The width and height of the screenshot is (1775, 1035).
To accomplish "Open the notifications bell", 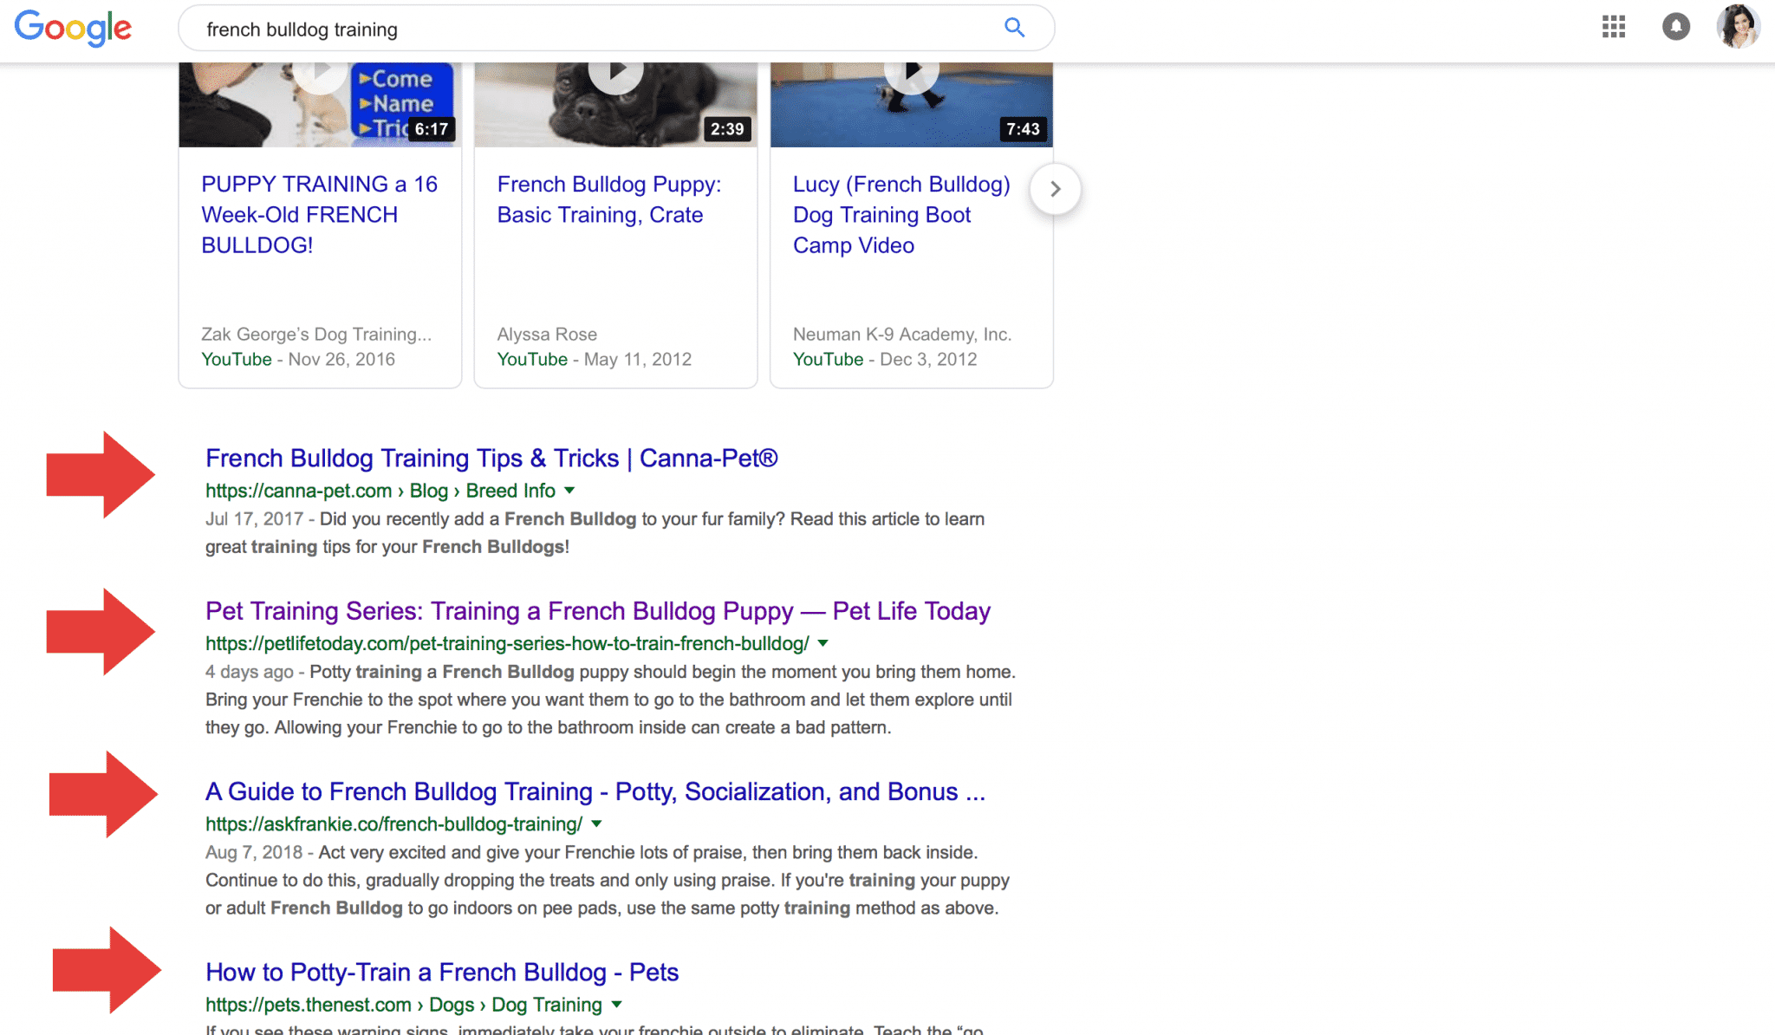I will coord(1675,27).
